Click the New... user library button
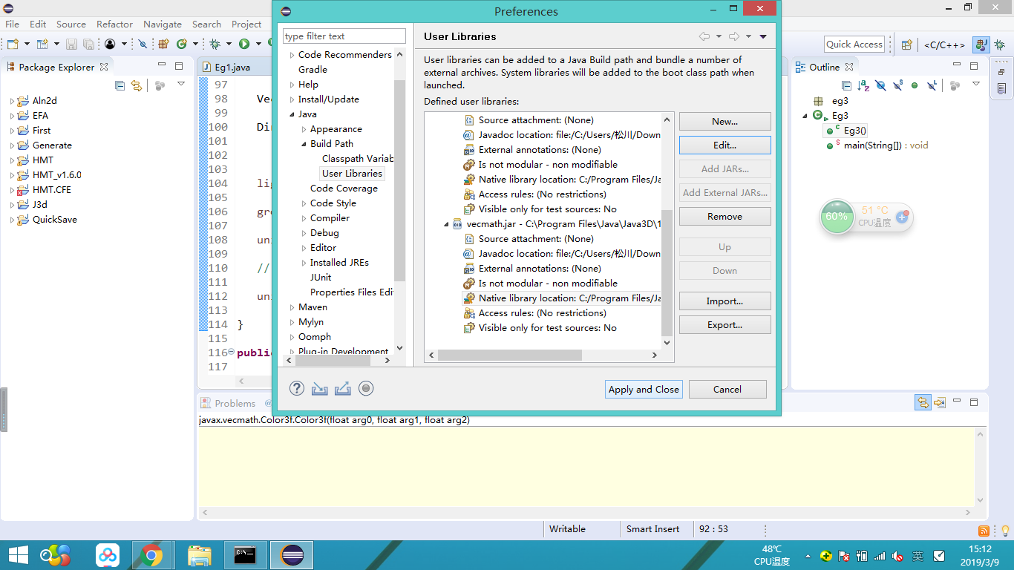The height and width of the screenshot is (570, 1014). pos(724,121)
